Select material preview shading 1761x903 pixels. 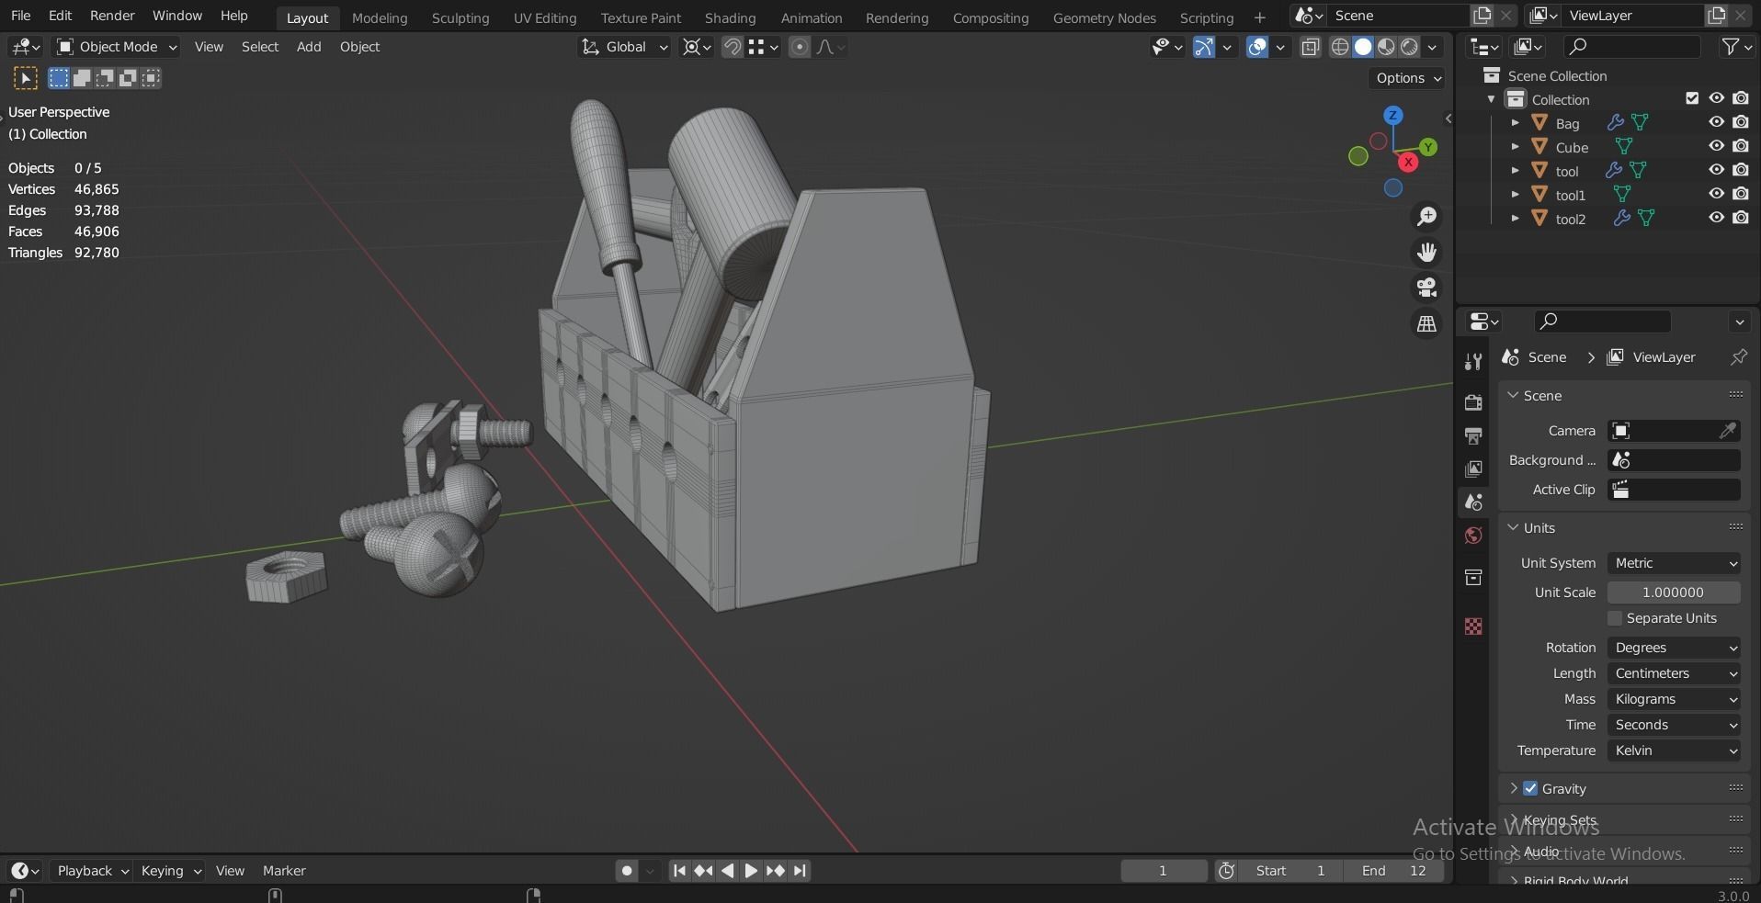coord(1386,47)
